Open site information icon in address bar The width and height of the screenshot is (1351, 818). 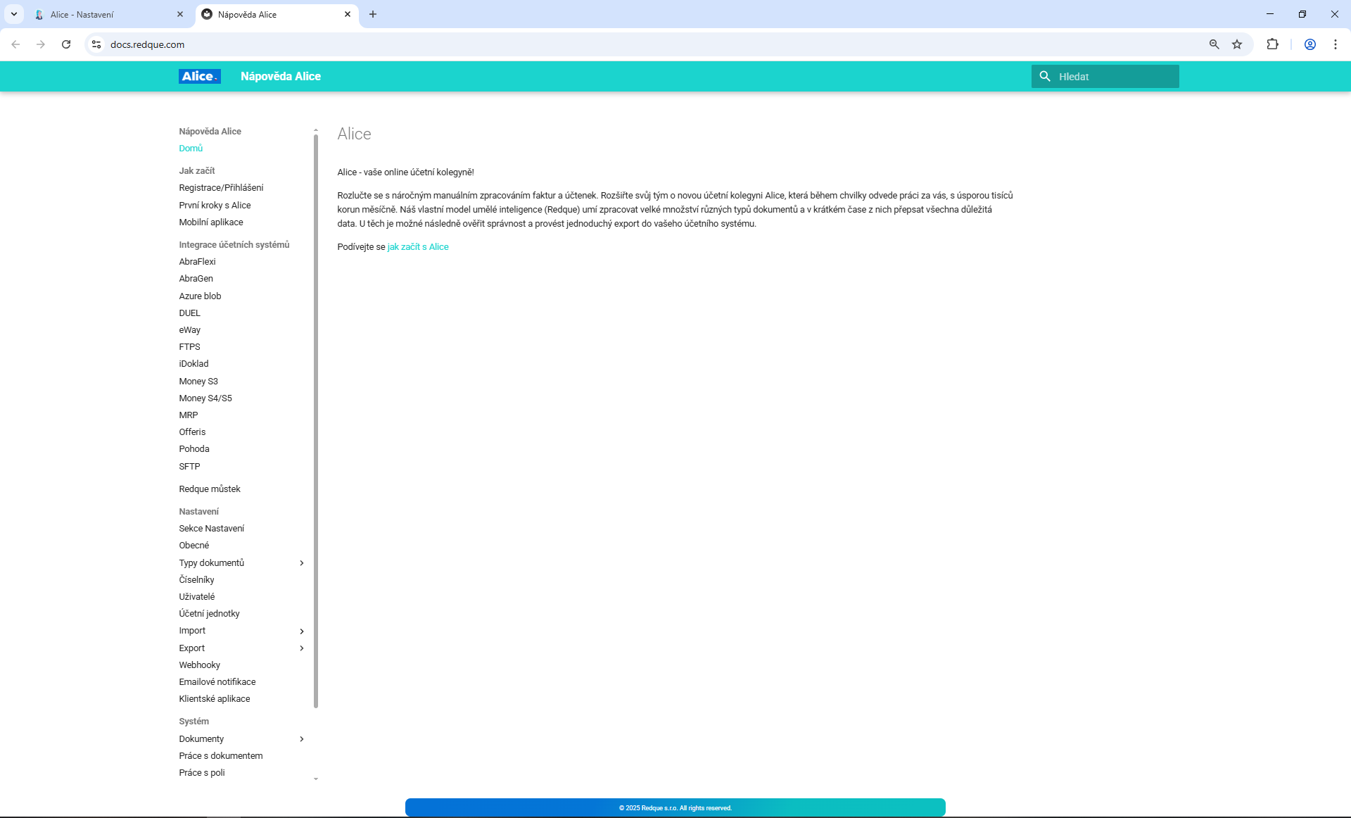(96, 44)
